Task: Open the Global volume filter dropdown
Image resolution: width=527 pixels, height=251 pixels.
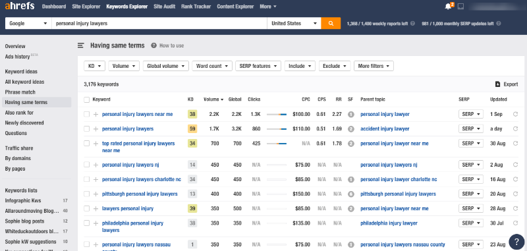Action: pyautogui.click(x=166, y=66)
